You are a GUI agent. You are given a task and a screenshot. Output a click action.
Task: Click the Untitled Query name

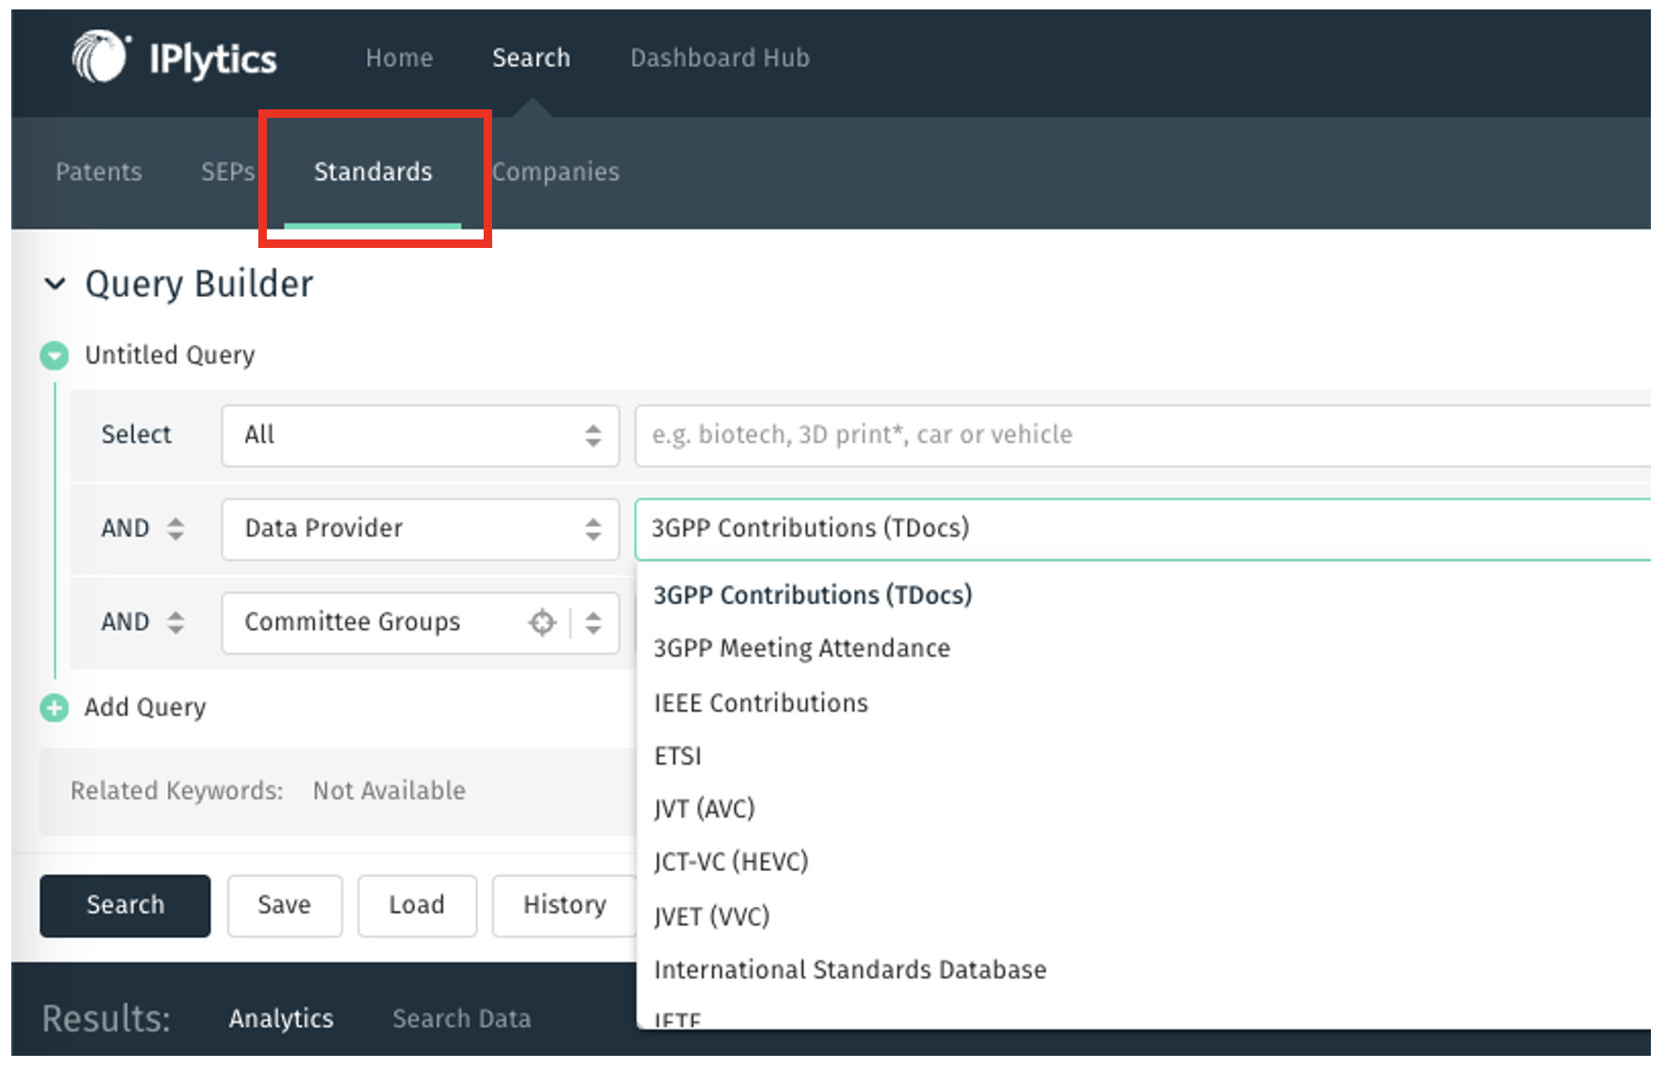(x=170, y=355)
